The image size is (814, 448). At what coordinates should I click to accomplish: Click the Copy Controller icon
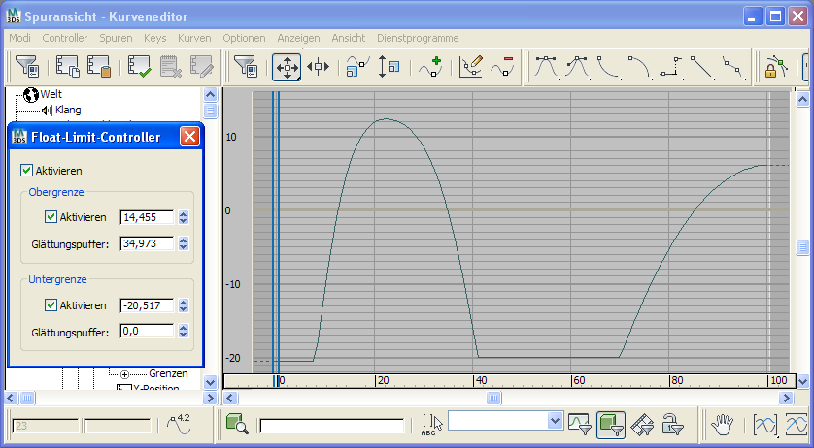[x=67, y=67]
